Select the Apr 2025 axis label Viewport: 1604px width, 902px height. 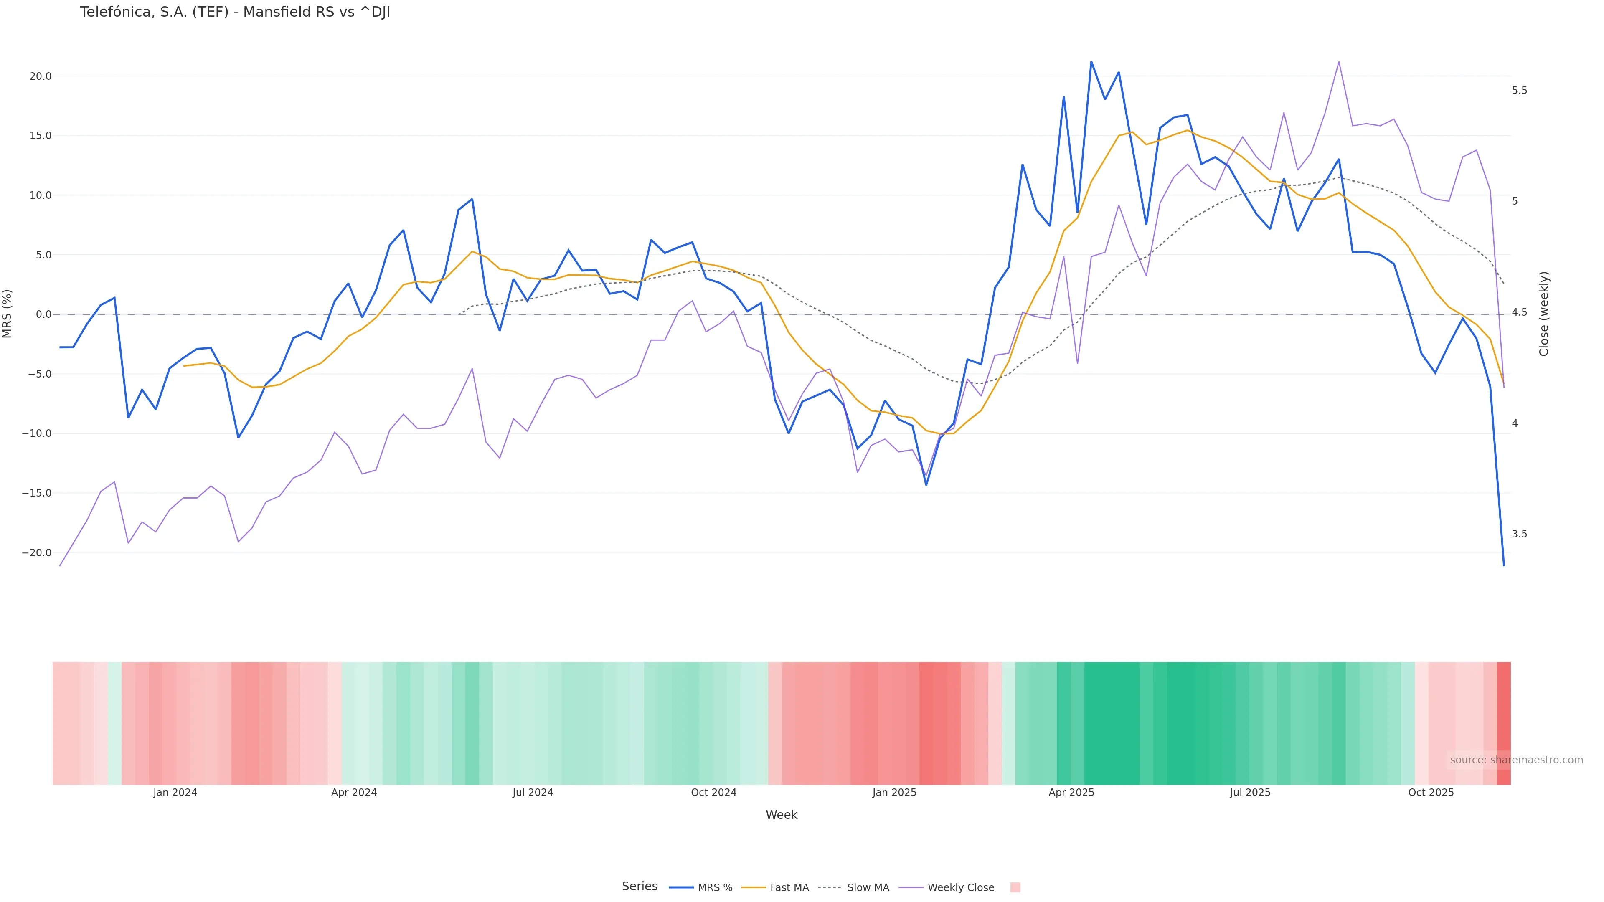point(1071,793)
